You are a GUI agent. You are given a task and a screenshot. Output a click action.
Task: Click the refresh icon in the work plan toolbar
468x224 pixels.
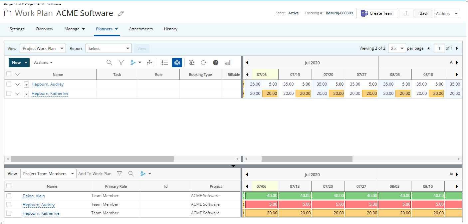(x=203, y=63)
